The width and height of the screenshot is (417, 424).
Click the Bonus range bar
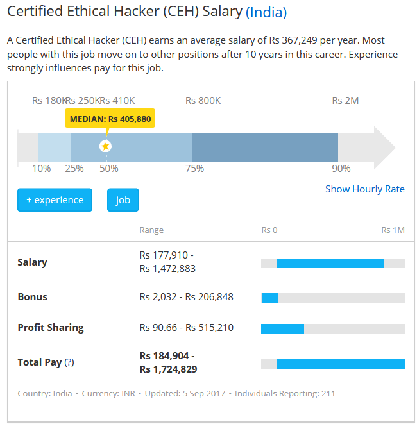[270, 298]
